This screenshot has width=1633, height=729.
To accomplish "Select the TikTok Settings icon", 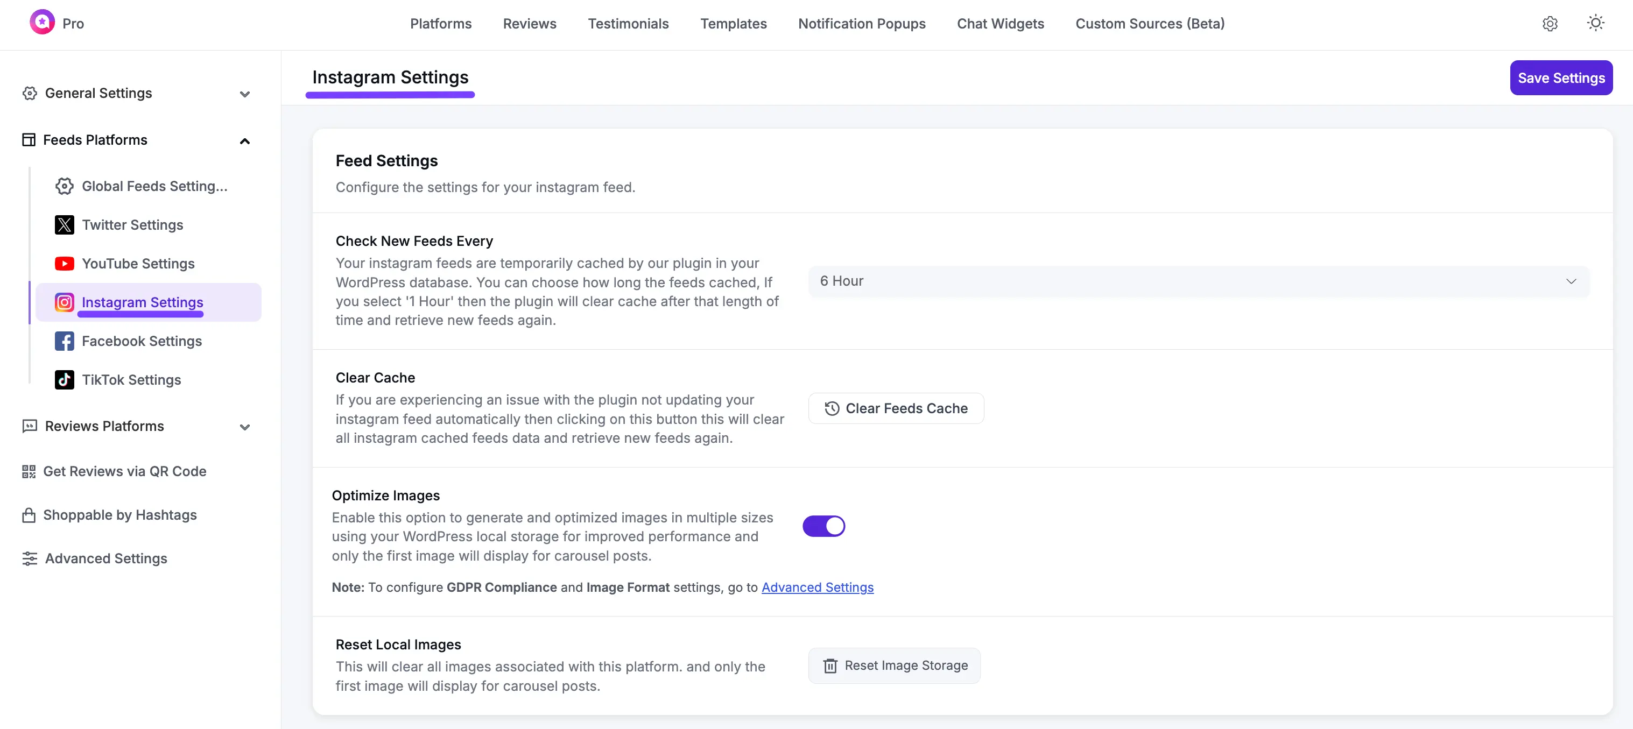I will pos(64,380).
